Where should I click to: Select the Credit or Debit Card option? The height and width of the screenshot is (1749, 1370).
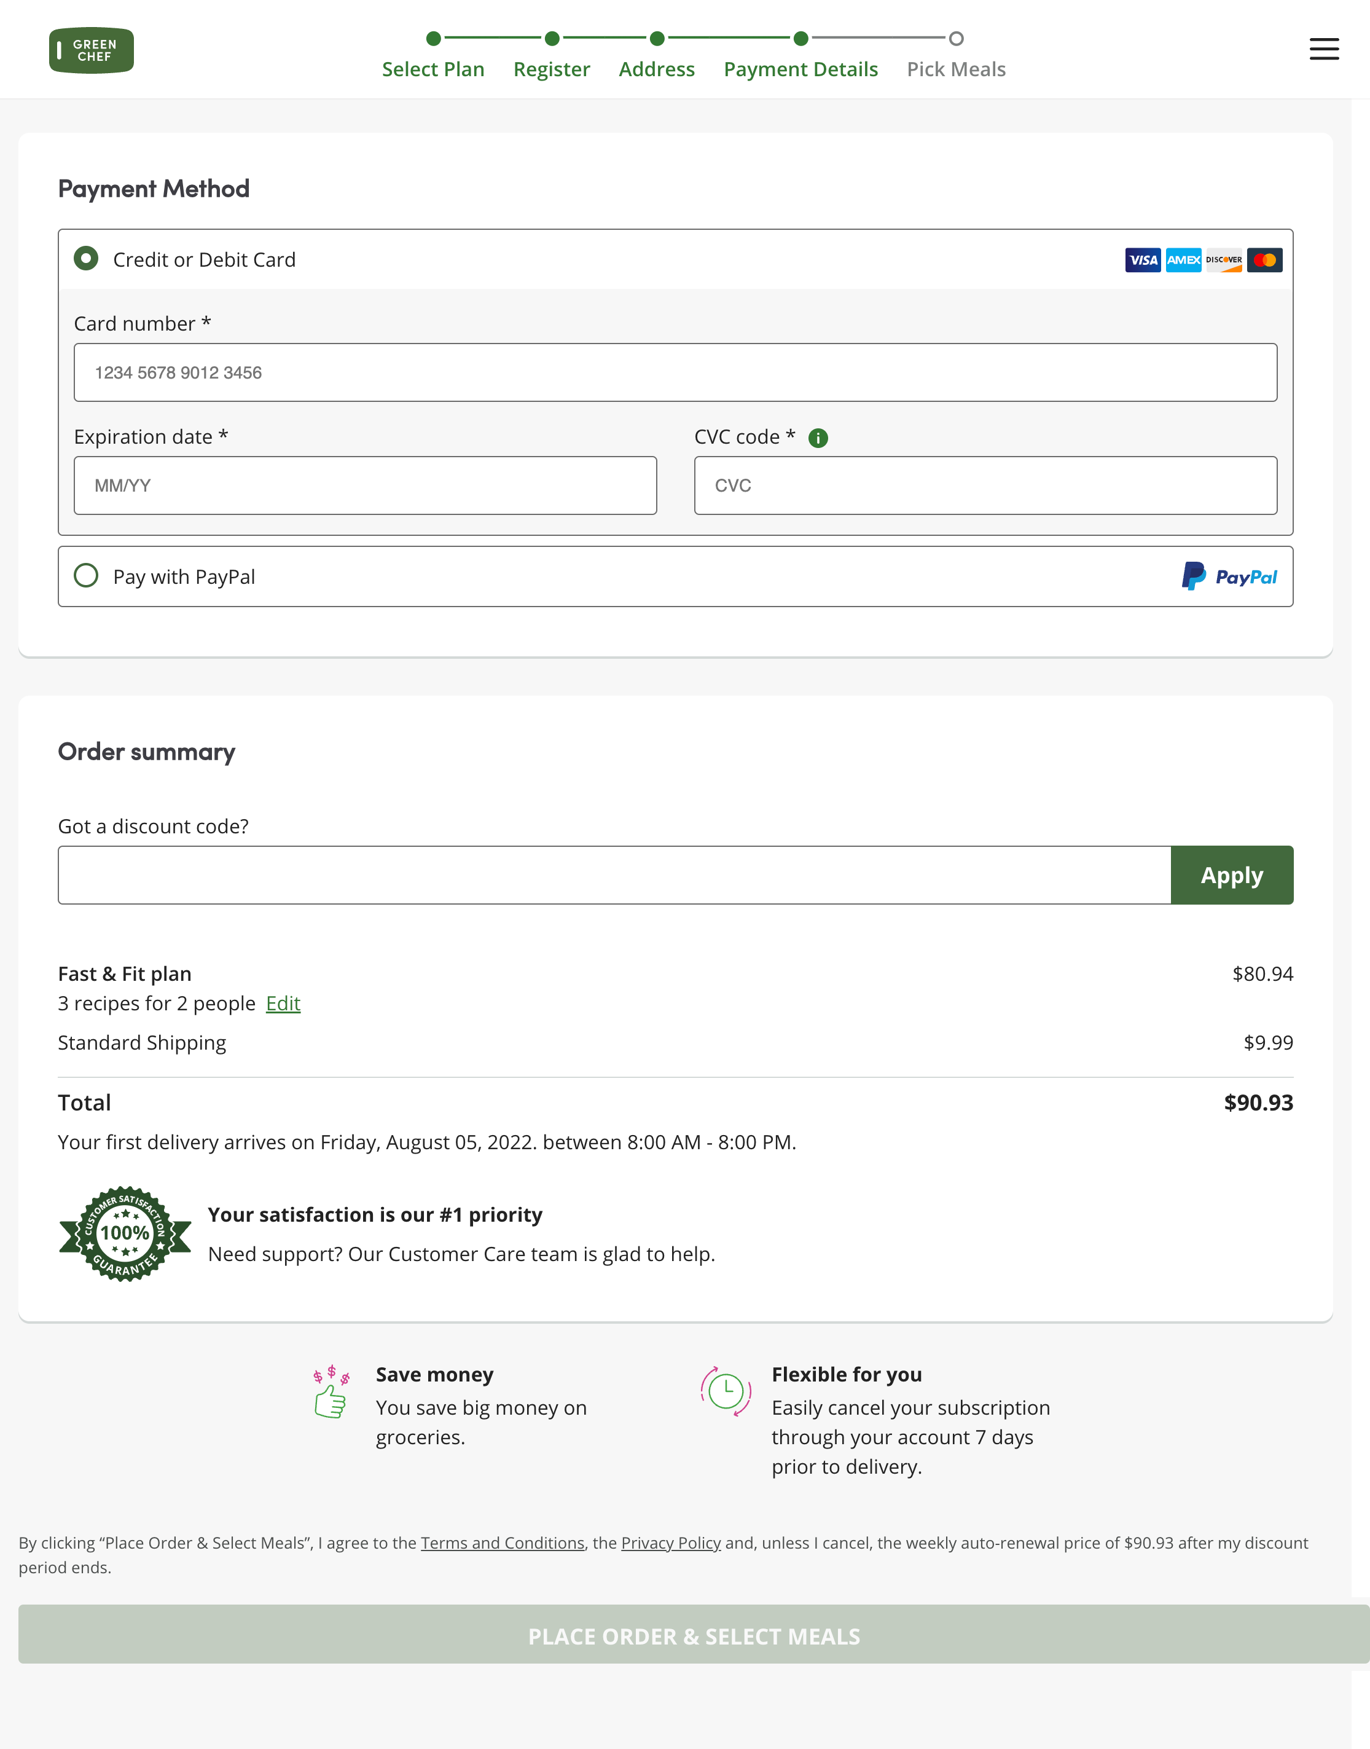pyautogui.click(x=86, y=258)
